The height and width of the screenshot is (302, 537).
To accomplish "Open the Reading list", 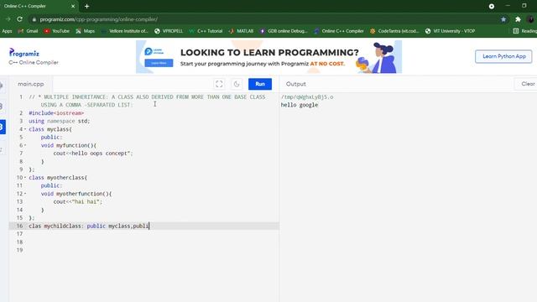I will (x=525, y=31).
